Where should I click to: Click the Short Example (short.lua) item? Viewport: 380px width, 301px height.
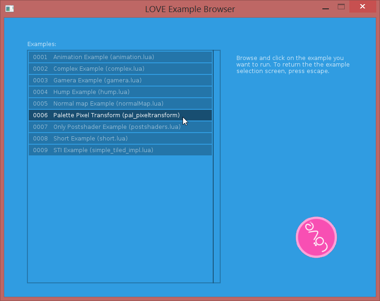[x=120, y=139]
